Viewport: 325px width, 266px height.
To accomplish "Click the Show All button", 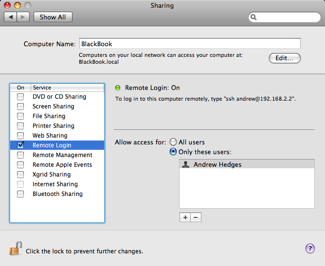I will [53, 17].
